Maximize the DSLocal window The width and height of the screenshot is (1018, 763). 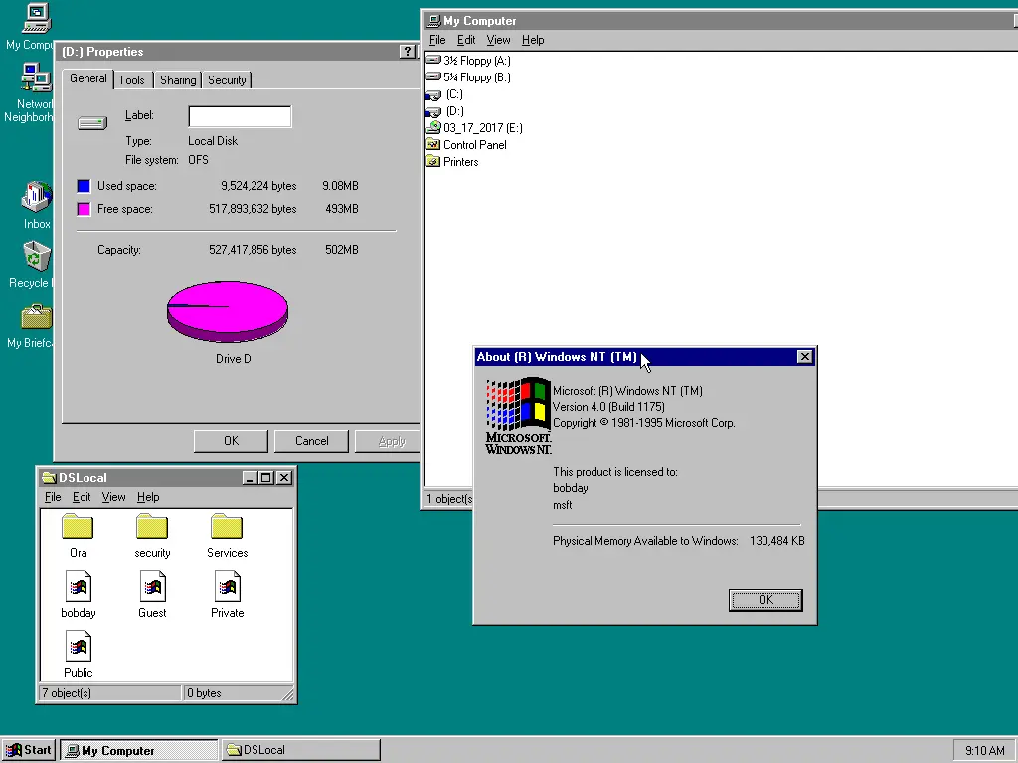tap(265, 478)
